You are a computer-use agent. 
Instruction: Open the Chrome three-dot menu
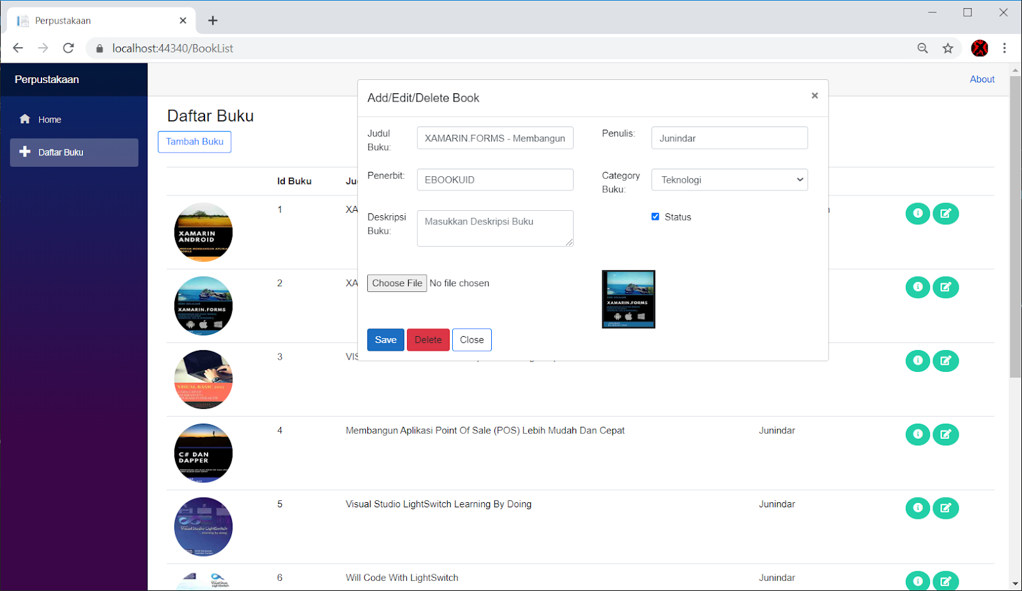[1004, 48]
